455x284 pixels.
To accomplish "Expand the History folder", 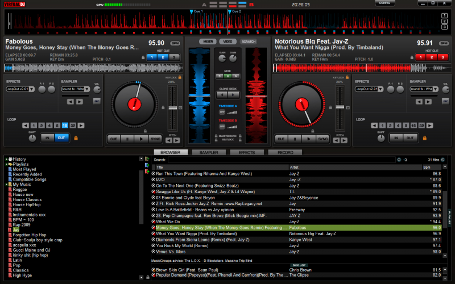I will [x=6, y=159].
